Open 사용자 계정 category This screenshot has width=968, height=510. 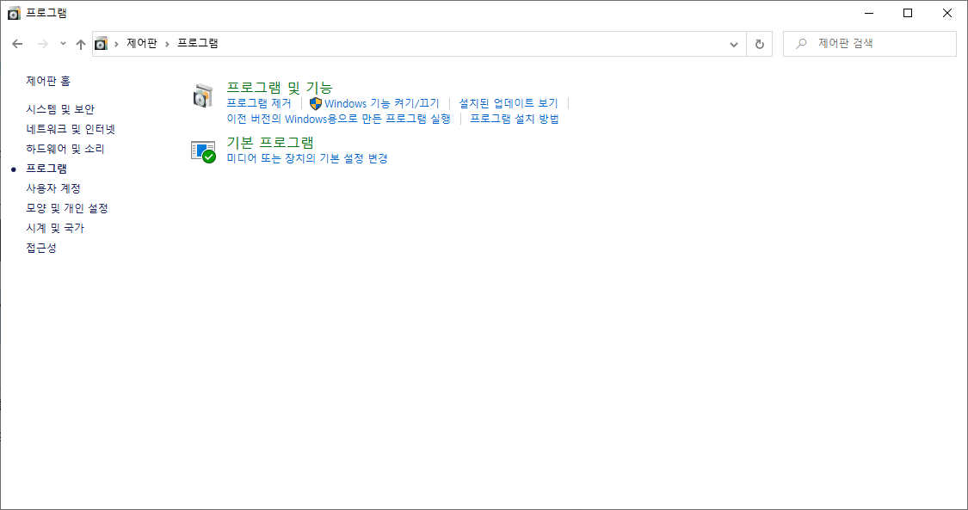click(x=53, y=188)
